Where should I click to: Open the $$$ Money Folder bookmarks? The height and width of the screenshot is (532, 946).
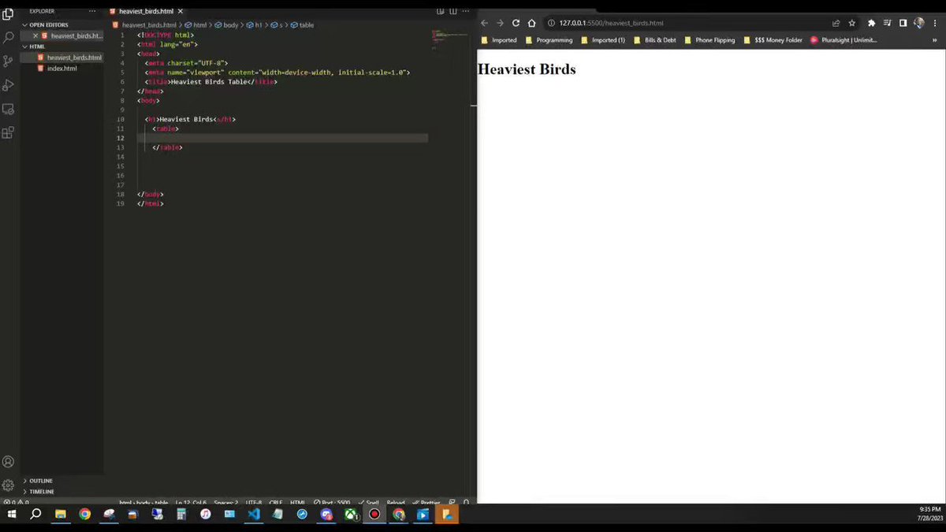pyautogui.click(x=773, y=39)
